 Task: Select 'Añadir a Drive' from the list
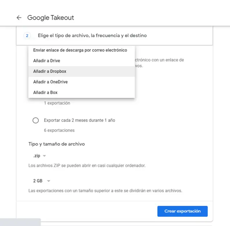point(46,61)
